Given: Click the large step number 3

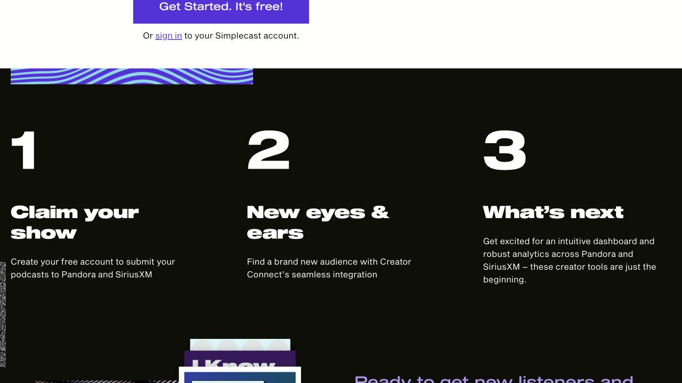Looking at the screenshot, I should (505, 151).
